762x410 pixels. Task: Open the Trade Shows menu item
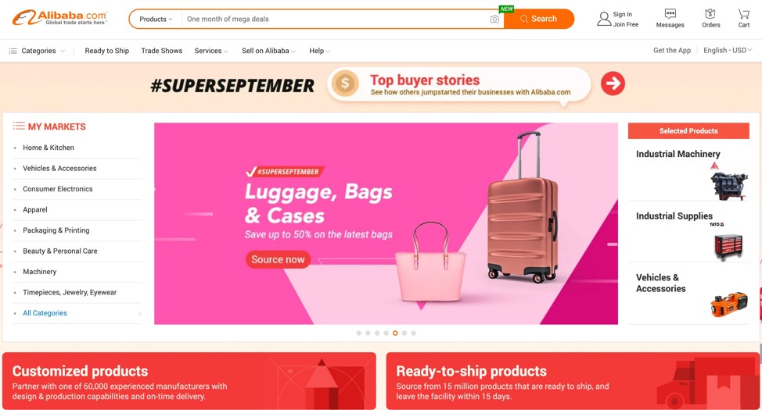pyautogui.click(x=161, y=51)
